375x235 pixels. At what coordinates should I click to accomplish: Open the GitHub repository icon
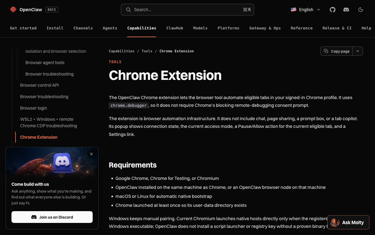[333, 10]
